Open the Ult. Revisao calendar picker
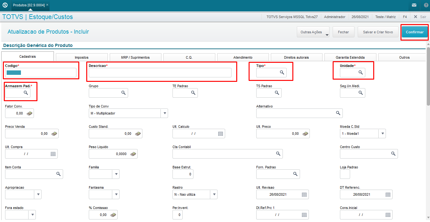 [304, 194]
